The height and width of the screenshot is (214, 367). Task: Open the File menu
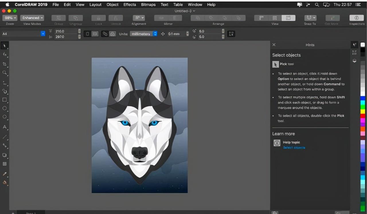tap(56, 5)
